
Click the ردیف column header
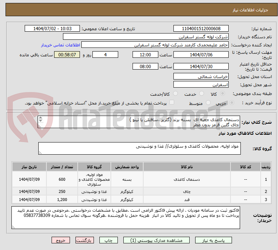point(266,167)
